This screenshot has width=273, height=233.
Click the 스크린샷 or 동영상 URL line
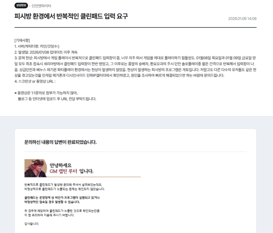pyautogui.click(x=35, y=82)
